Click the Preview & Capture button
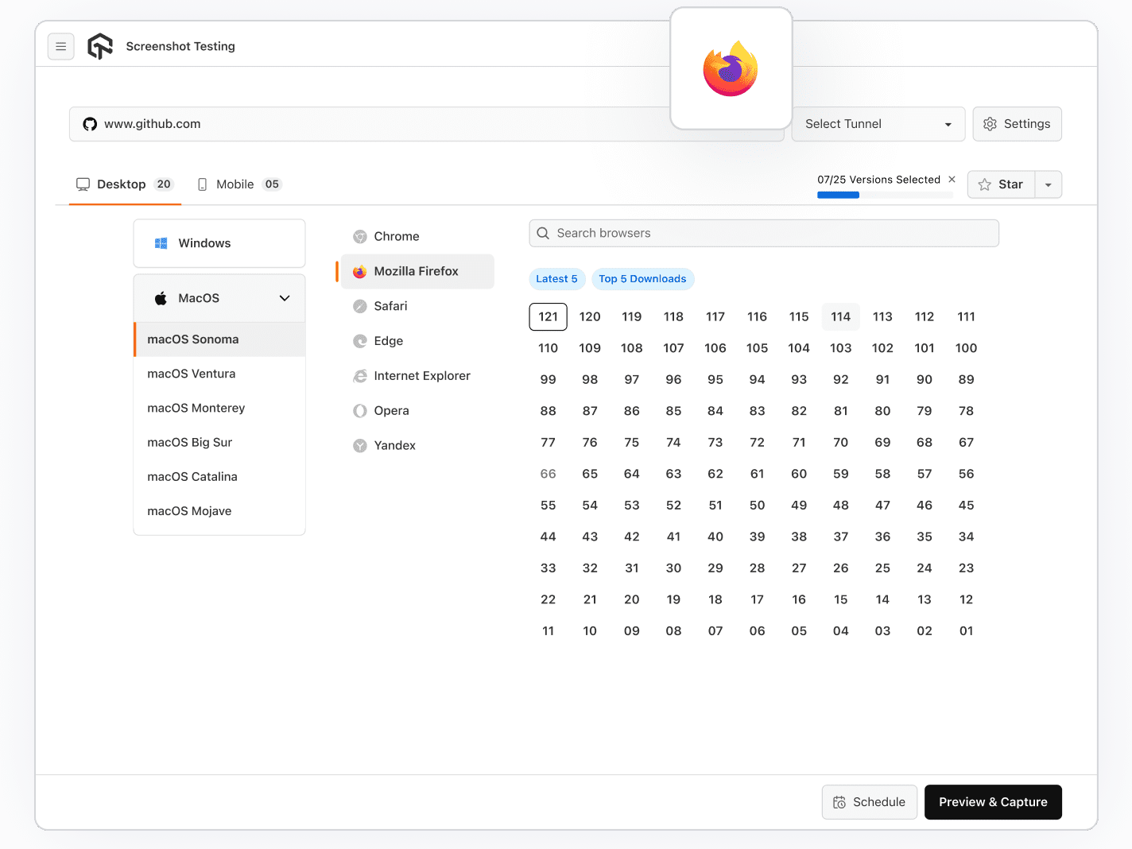 coord(993,802)
